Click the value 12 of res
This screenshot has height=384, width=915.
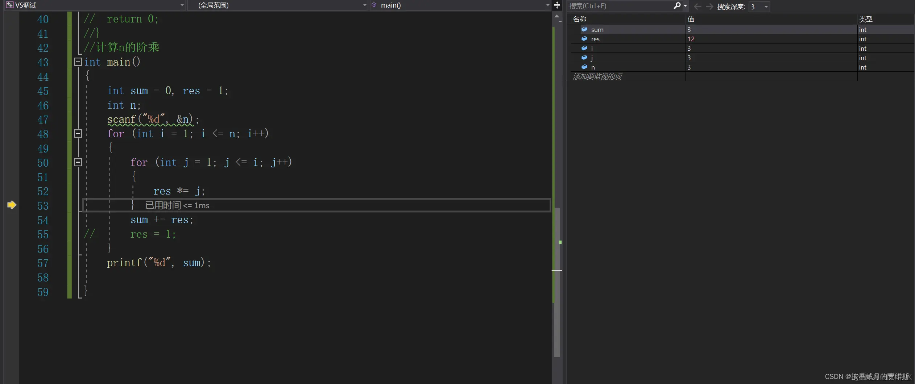point(691,39)
